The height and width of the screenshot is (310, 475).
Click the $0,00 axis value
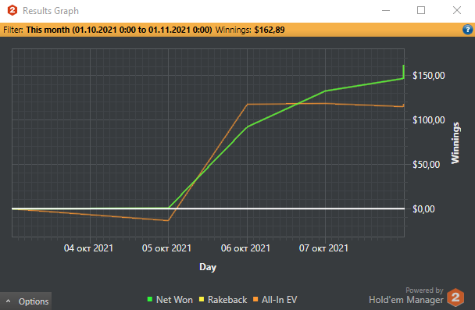point(423,209)
